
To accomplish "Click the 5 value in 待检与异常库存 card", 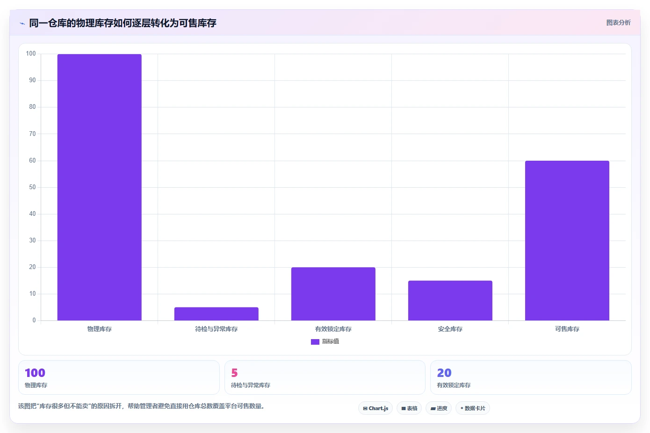I will click(x=234, y=373).
